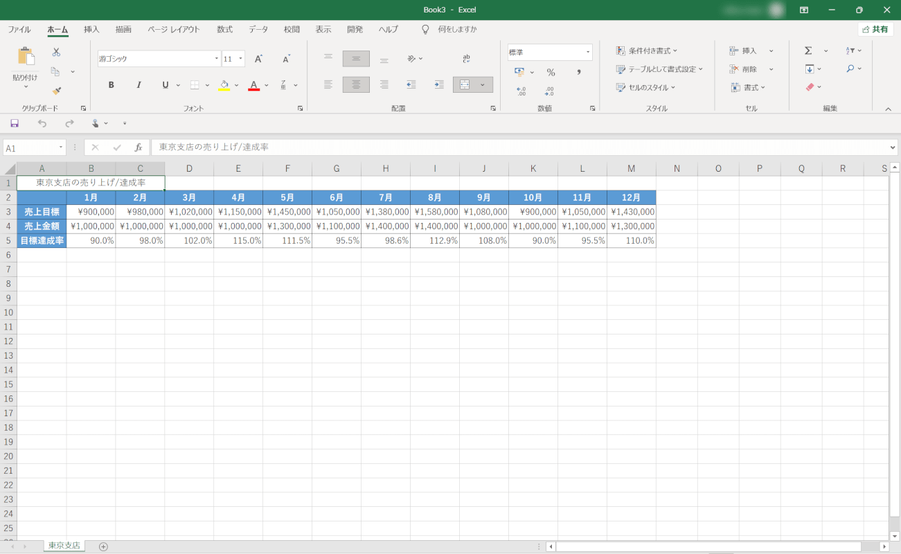Click the Select All corner button
This screenshot has height=554, width=901.
click(8, 169)
